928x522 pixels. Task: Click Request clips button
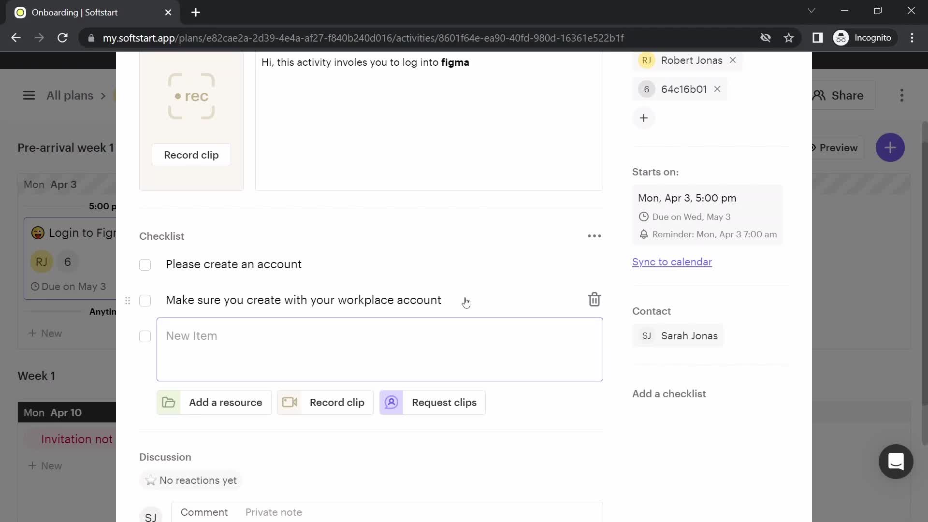pos(433,403)
